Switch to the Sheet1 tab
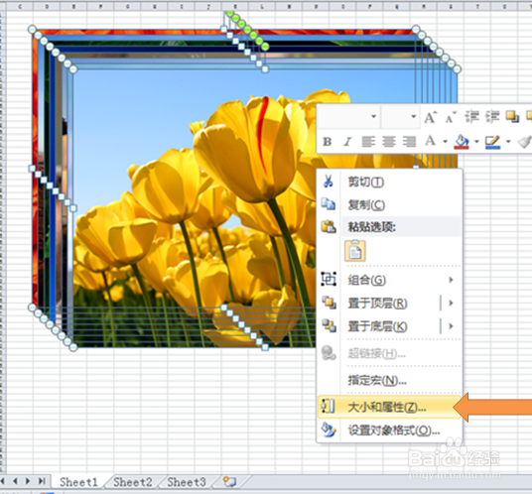Viewport: 532px width, 494px height. 78,481
